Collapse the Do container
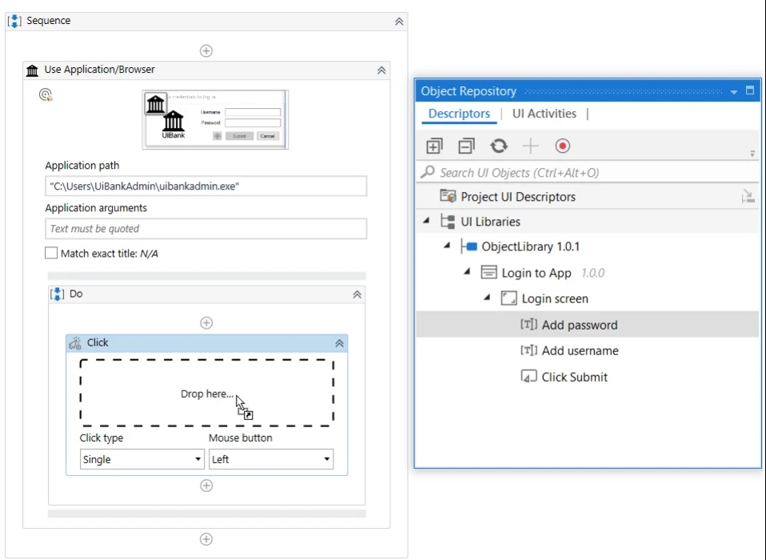Viewport: 766px width, 560px height. (x=357, y=294)
